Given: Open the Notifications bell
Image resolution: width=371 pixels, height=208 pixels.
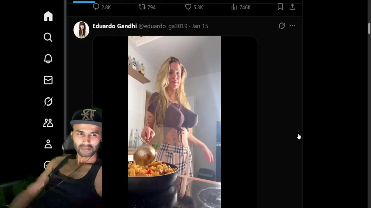Looking at the screenshot, I should tap(48, 59).
